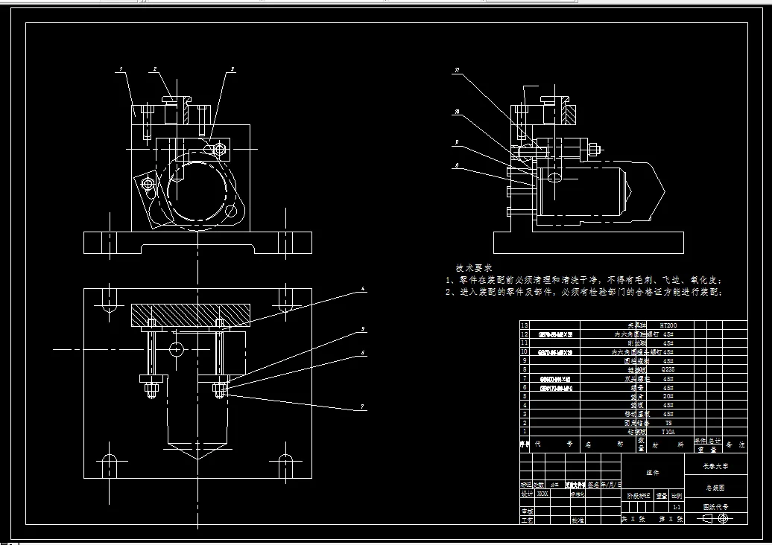Click balloon number 7 beside plan view
Viewport: 772px width, 545px height.
pyautogui.click(x=362, y=407)
